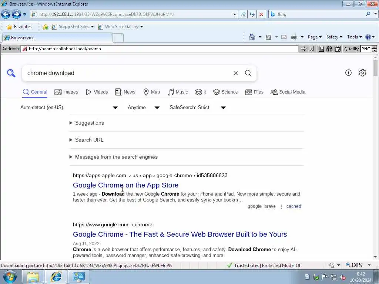Viewport: 379px width, 284px height.
Task: Click the vertical dots menu beside cached link
Action: tap(281, 206)
